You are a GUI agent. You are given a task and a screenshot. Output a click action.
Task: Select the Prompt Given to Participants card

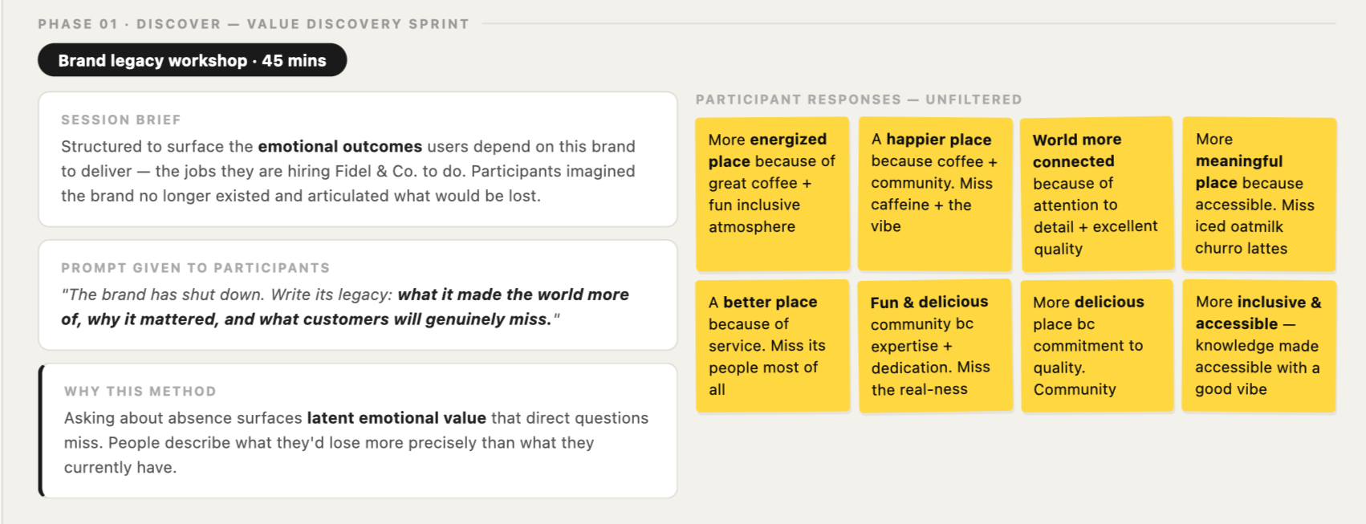click(358, 294)
